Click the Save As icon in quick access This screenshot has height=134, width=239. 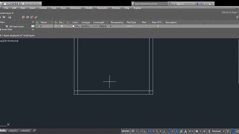(18, 4)
